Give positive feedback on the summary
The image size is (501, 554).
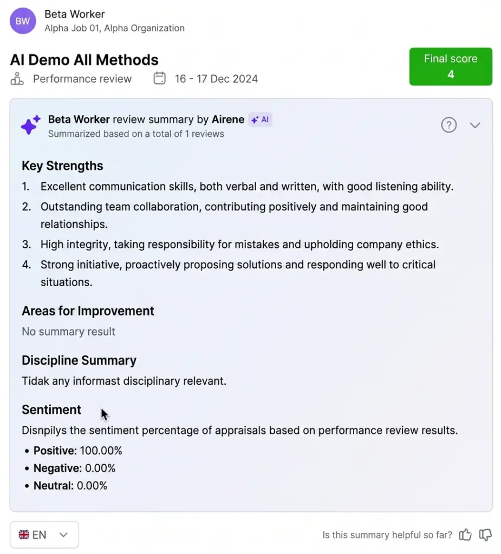click(x=465, y=535)
